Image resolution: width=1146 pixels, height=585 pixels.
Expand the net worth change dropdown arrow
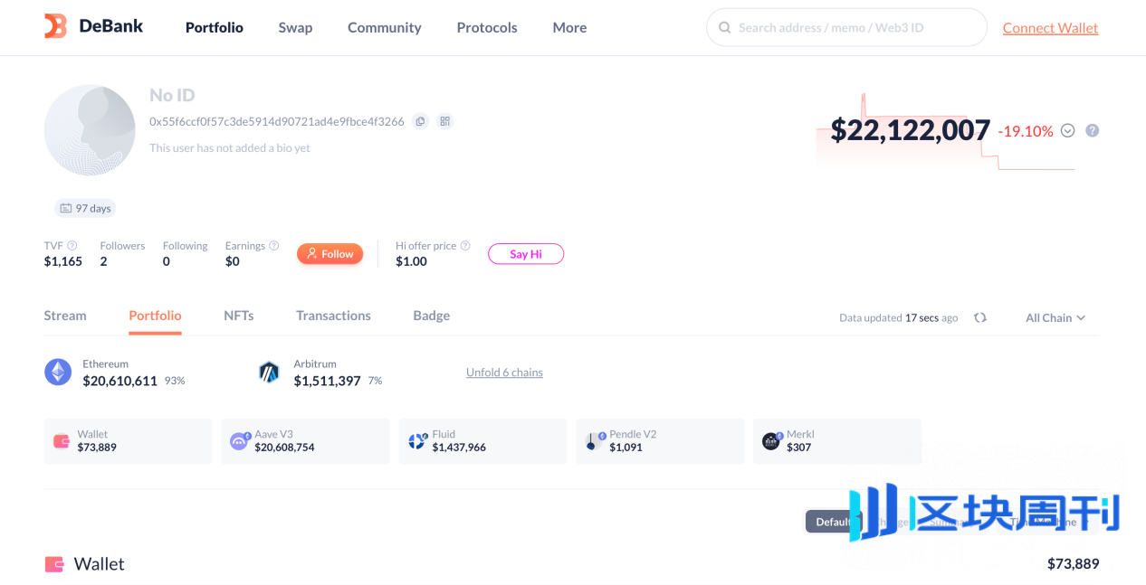point(1067,130)
